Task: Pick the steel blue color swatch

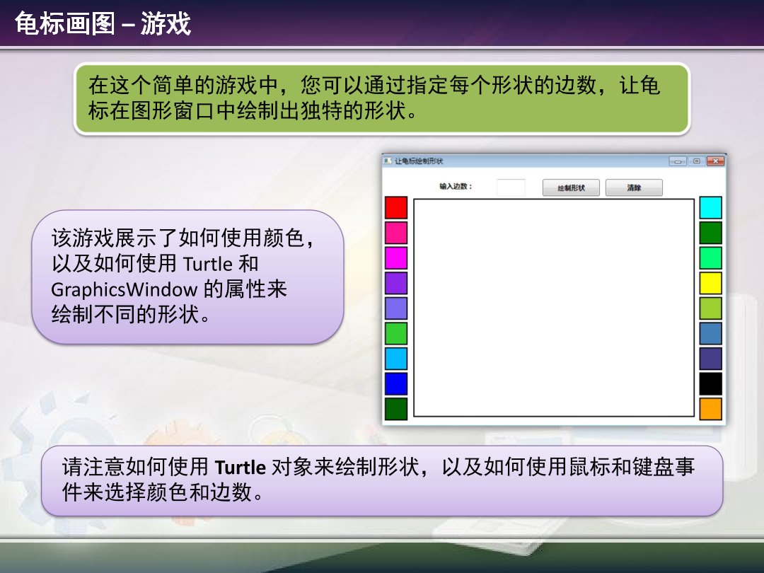Action: [x=710, y=333]
